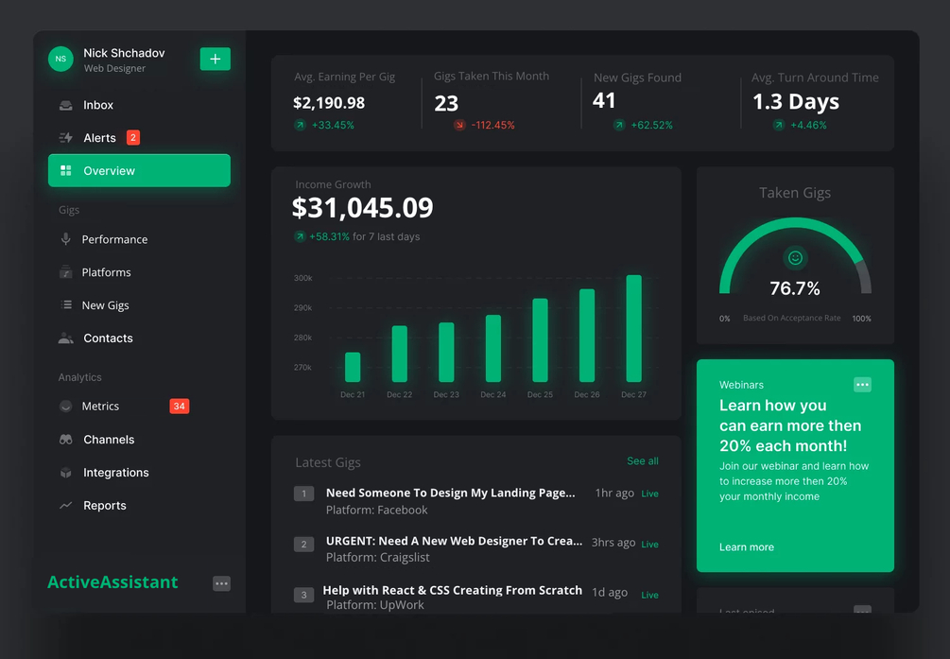Click number 1 badge in Latest Gigs
Viewport: 950px width, 659px height.
[303, 494]
